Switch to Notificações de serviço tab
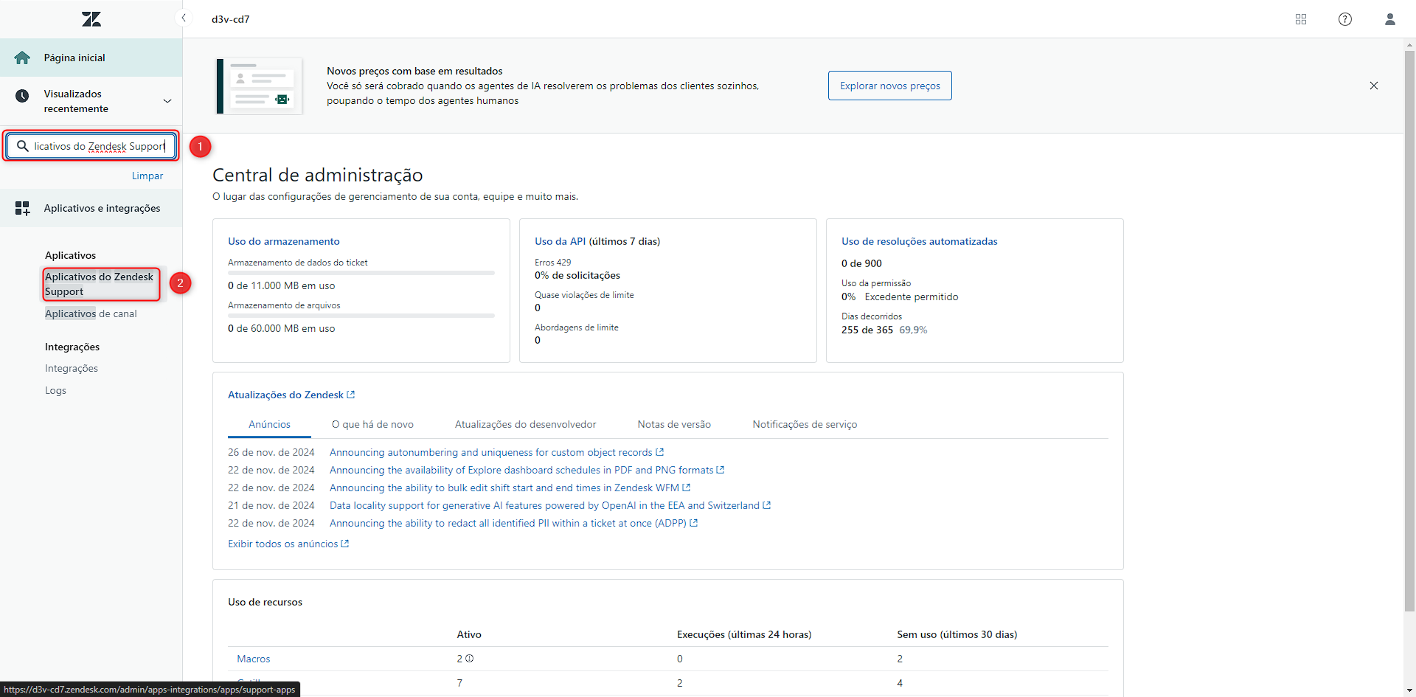This screenshot has width=1416, height=697. (x=805, y=424)
